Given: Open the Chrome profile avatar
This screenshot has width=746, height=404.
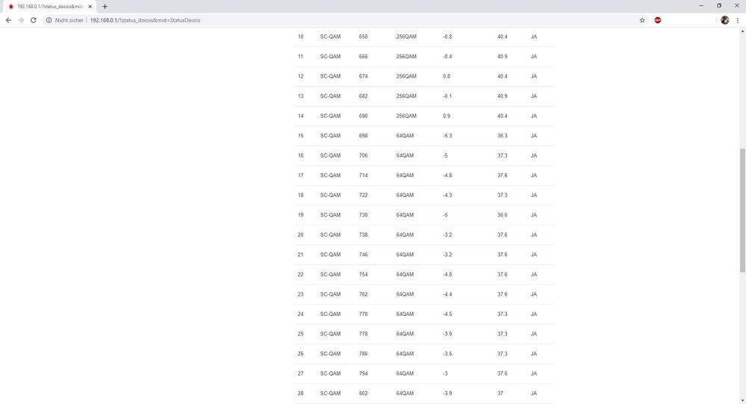Looking at the screenshot, I should click(724, 20).
